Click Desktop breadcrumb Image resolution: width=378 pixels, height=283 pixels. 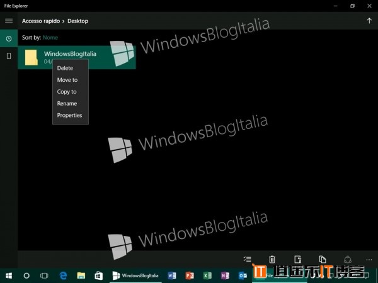pos(78,21)
